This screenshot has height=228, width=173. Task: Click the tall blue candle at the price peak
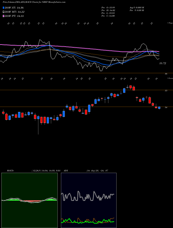point(124,90)
